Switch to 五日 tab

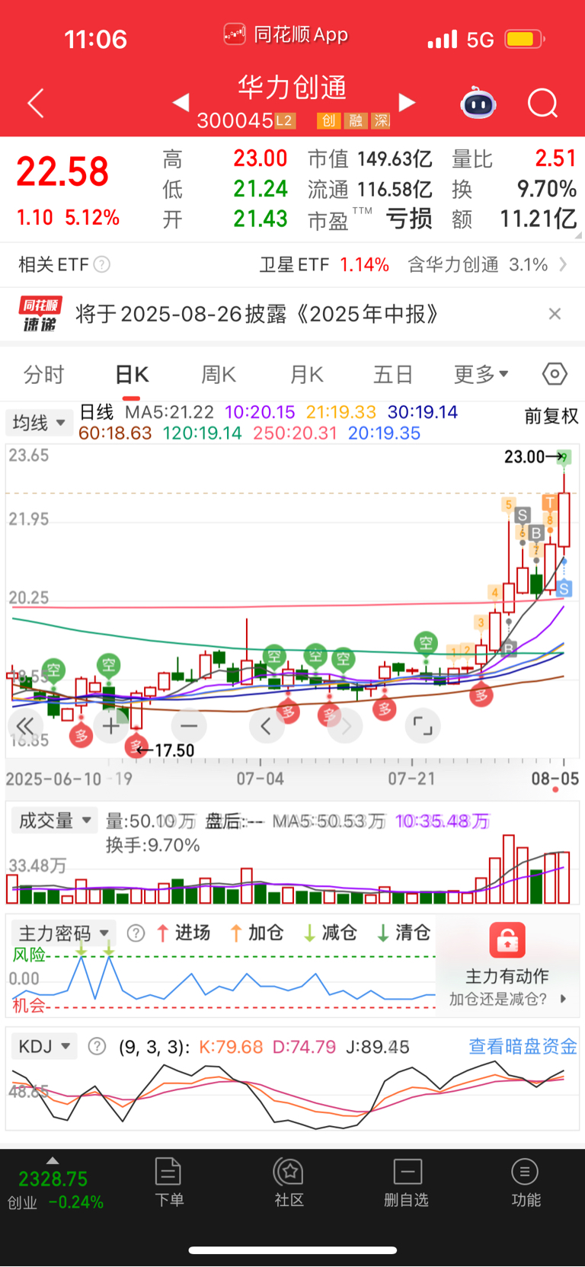click(x=393, y=374)
